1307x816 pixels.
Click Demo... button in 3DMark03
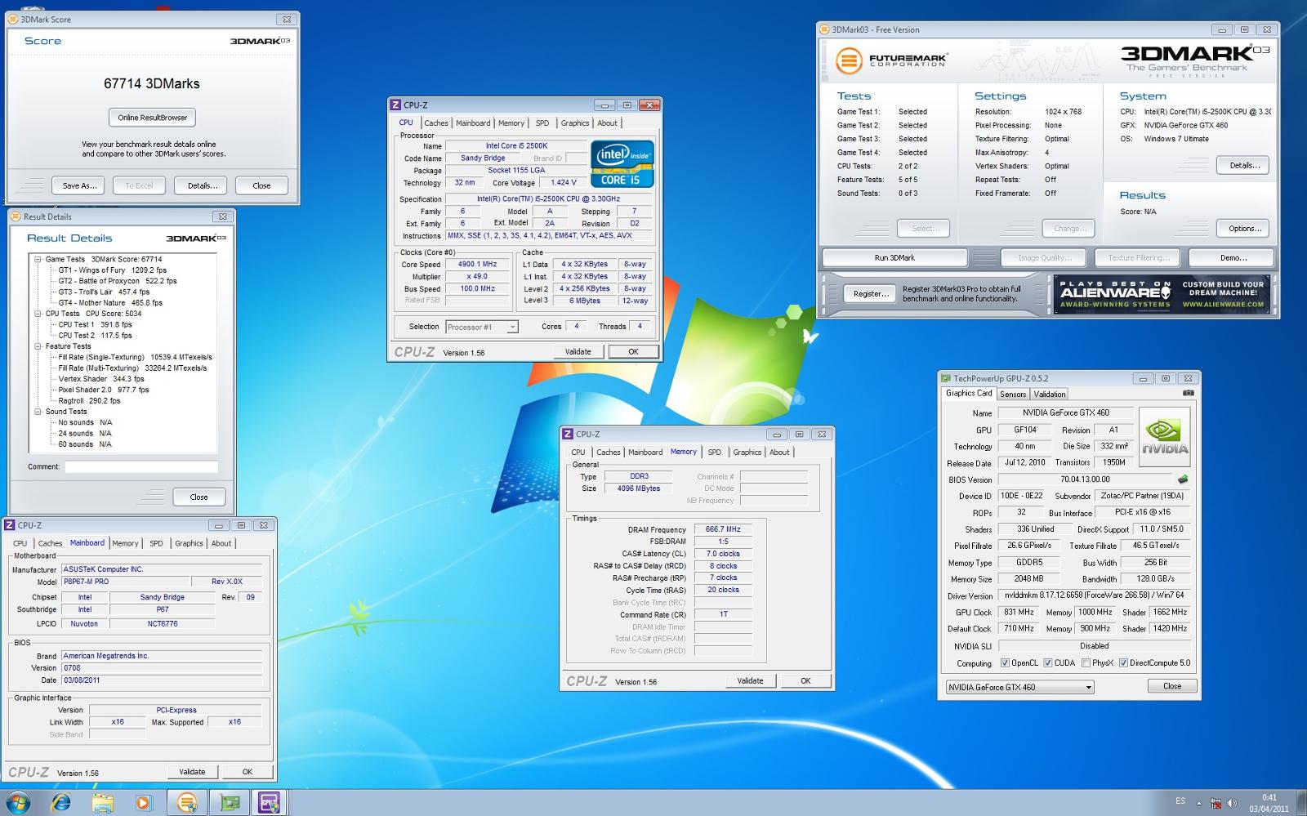[1233, 258]
